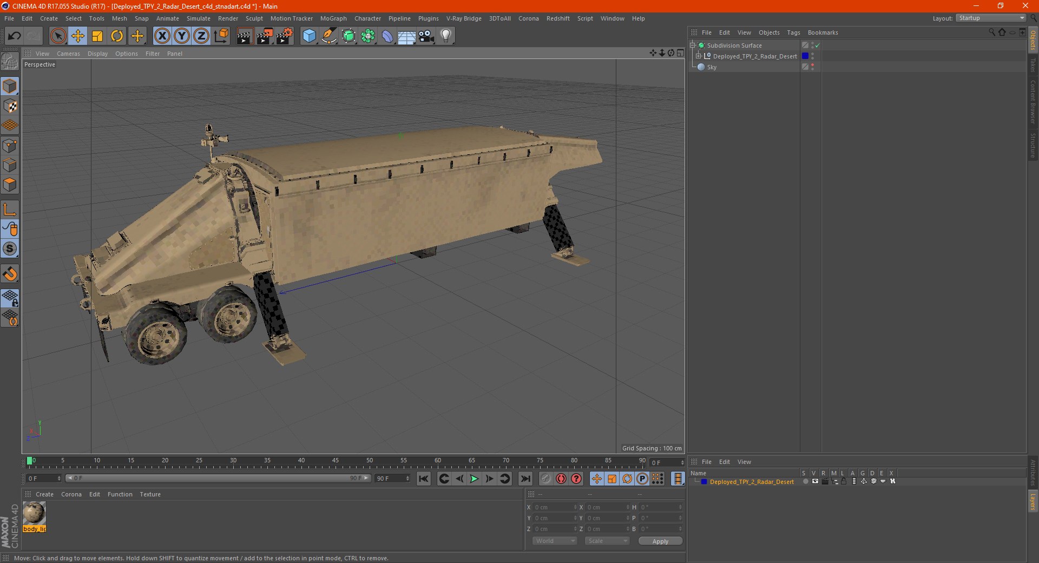This screenshot has width=1039, height=563.
Task: Toggle Y-axis lock
Action: click(x=182, y=36)
